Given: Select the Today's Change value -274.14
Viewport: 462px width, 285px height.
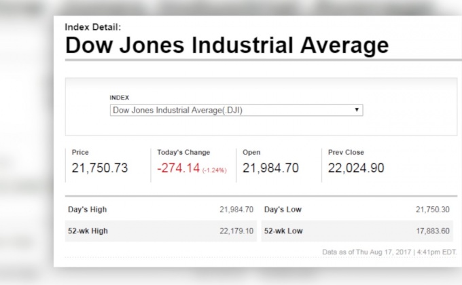Looking at the screenshot, I should 178,168.
